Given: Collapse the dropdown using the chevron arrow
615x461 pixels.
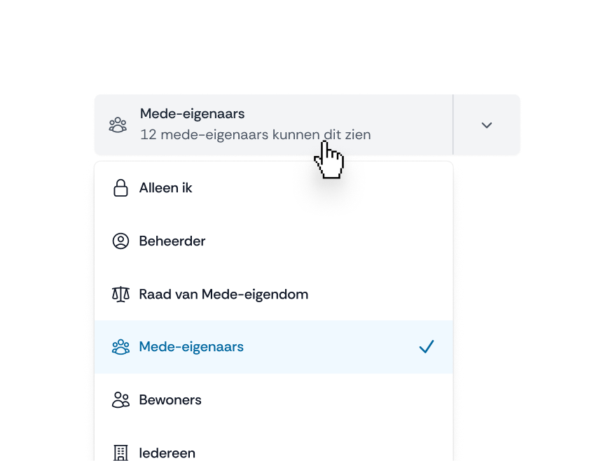Looking at the screenshot, I should (487, 125).
